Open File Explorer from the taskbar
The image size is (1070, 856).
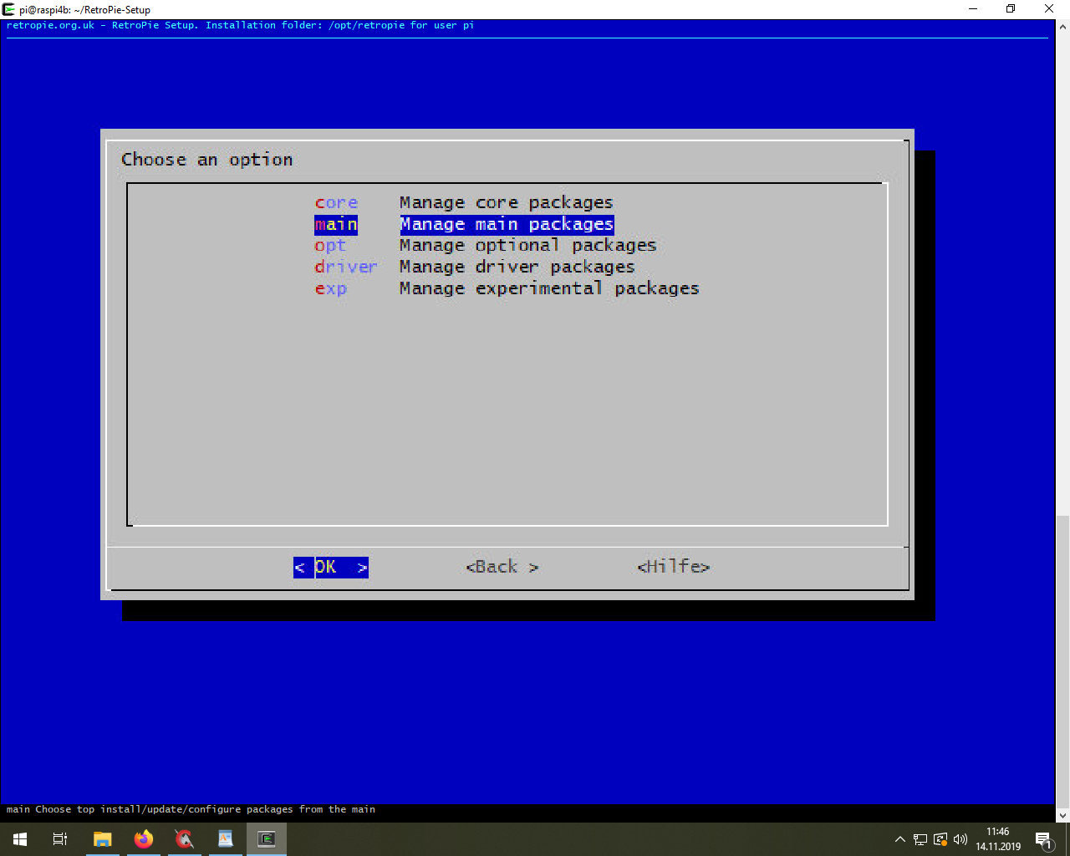[x=102, y=839]
